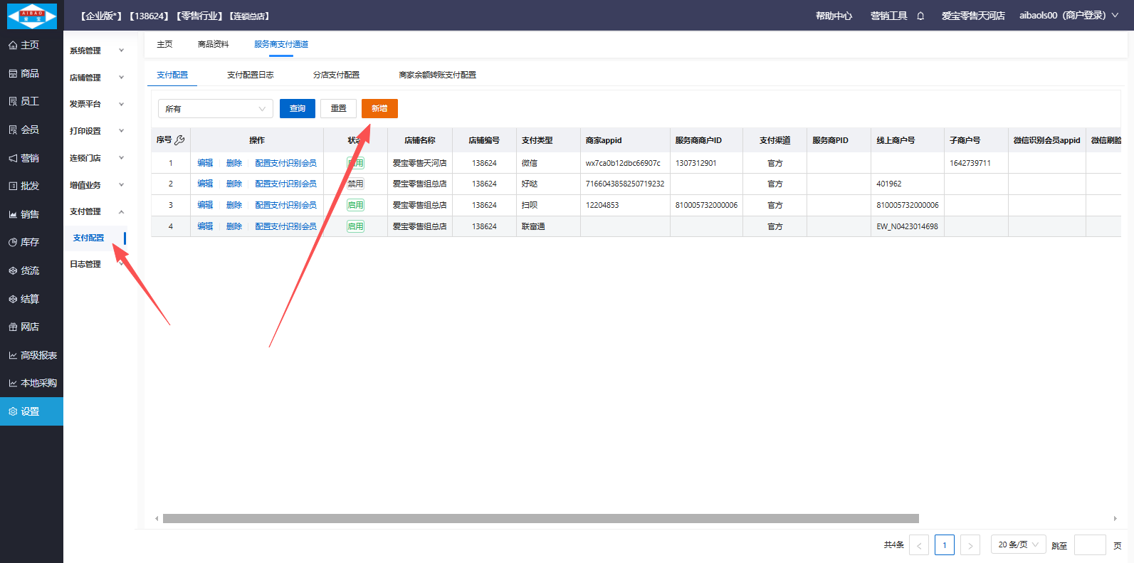1134x563 pixels.
Task: Click the home icon in left sidebar
Action: coord(13,46)
